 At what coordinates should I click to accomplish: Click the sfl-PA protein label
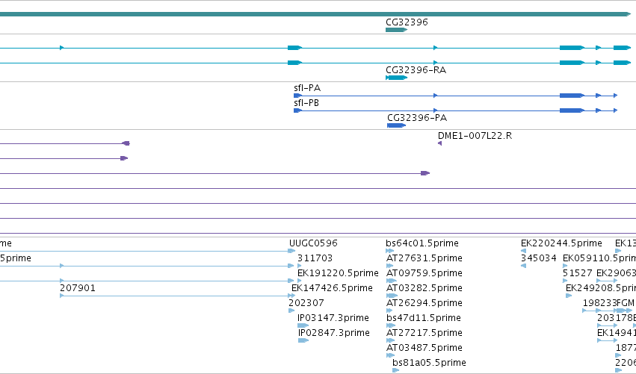[307, 88]
